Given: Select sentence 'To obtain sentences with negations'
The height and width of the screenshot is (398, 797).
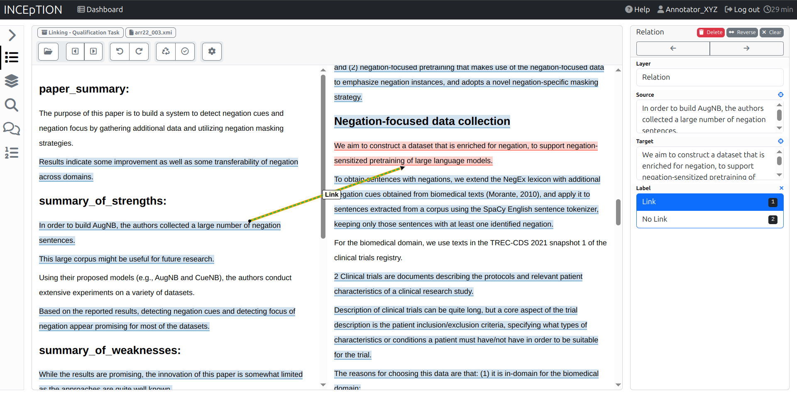Looking at the screenshot, I should 467,202.
